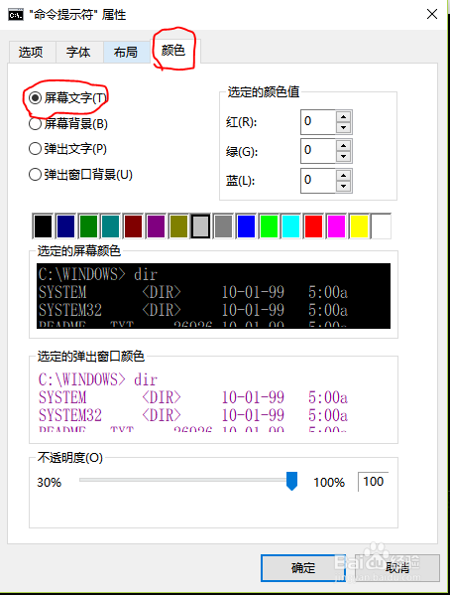The image size is (450, 595).
Task: Pick the purple color swatch
Action: click(x=156, y=226)
